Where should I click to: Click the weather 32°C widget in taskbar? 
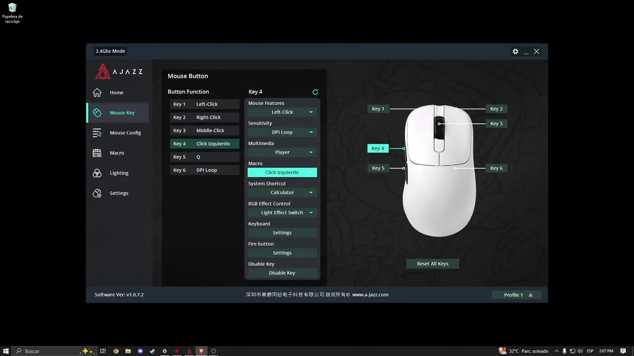point(524,351)
